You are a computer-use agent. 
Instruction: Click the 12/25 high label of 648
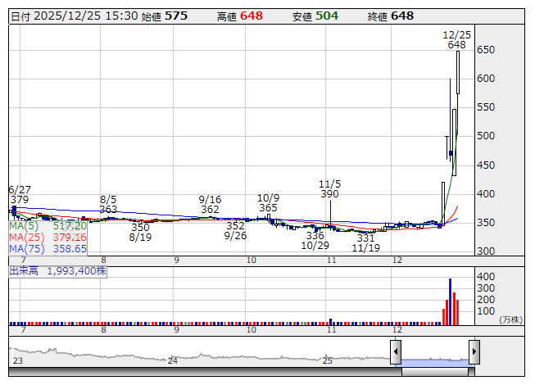coord(456,45)
